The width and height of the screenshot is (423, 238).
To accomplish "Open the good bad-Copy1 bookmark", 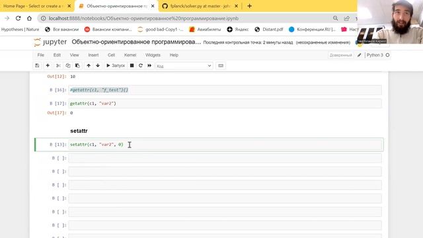I will point(161,29).
